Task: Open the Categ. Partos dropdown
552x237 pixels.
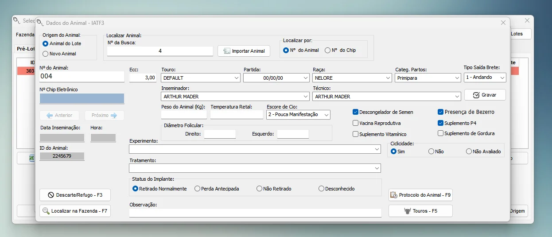Action: coord(428,78)
